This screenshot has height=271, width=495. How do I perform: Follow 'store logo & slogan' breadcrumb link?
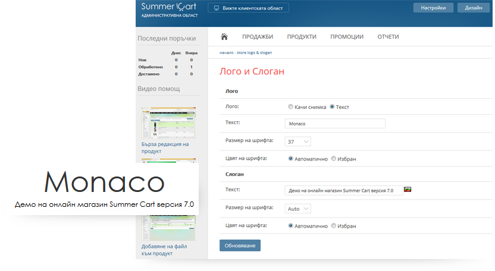point(254,53)
